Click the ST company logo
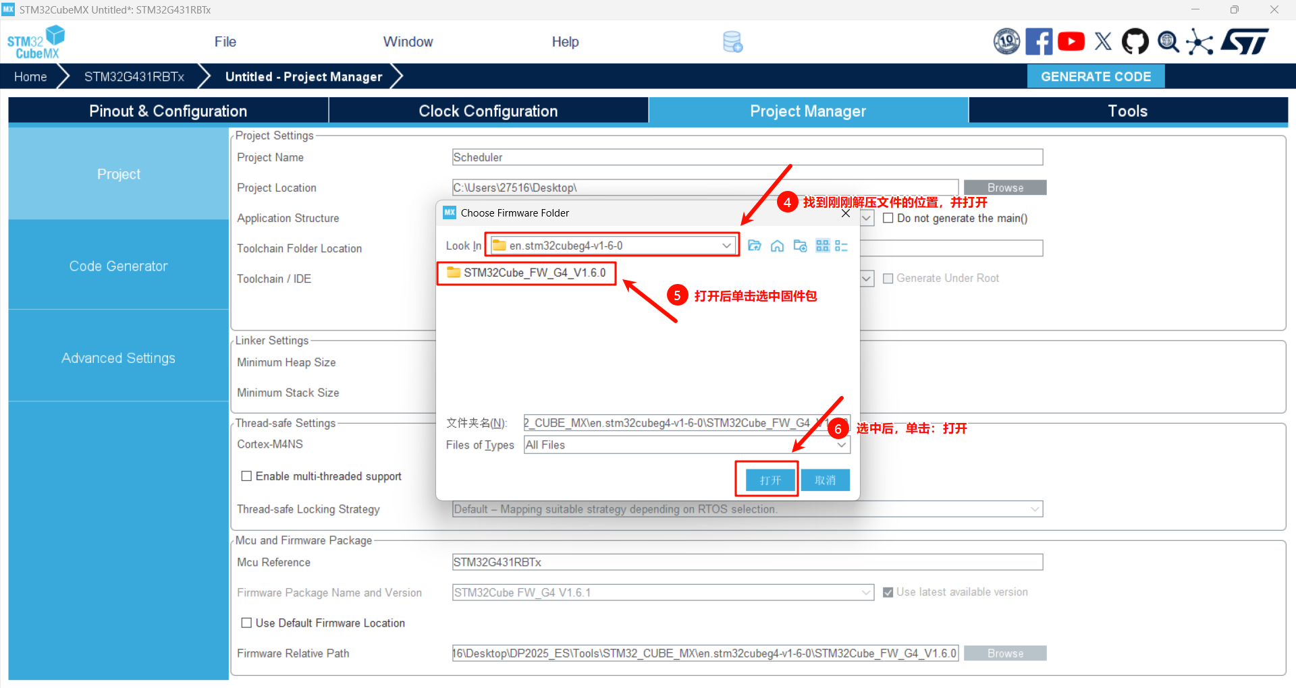1296x688 pixels. coord(1245,42)
